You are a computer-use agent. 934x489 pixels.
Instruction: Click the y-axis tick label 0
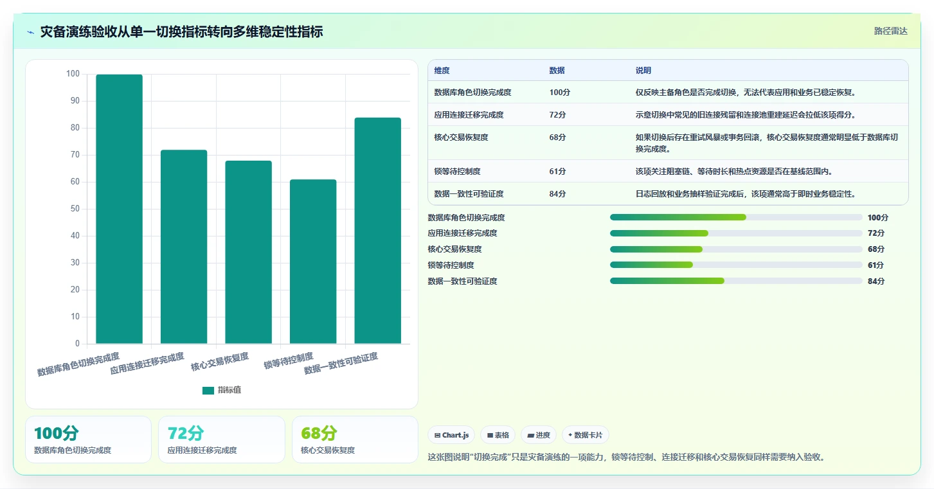(78, 344)
